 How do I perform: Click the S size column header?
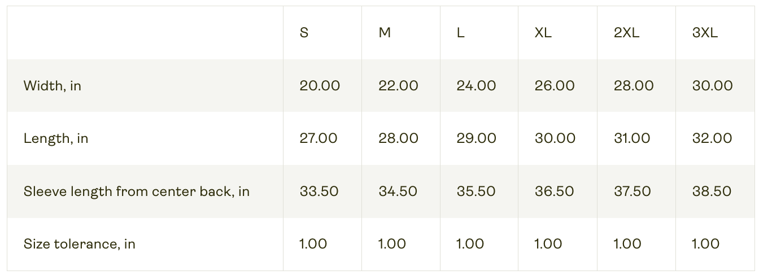304,33
